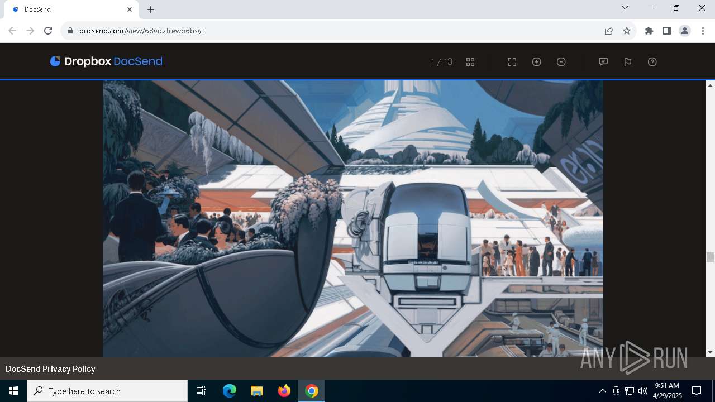Click the Dropbox DocSend logo
The width and height of the screenshot is (715, 402).
pyautogui.click(x=106, y=61)
